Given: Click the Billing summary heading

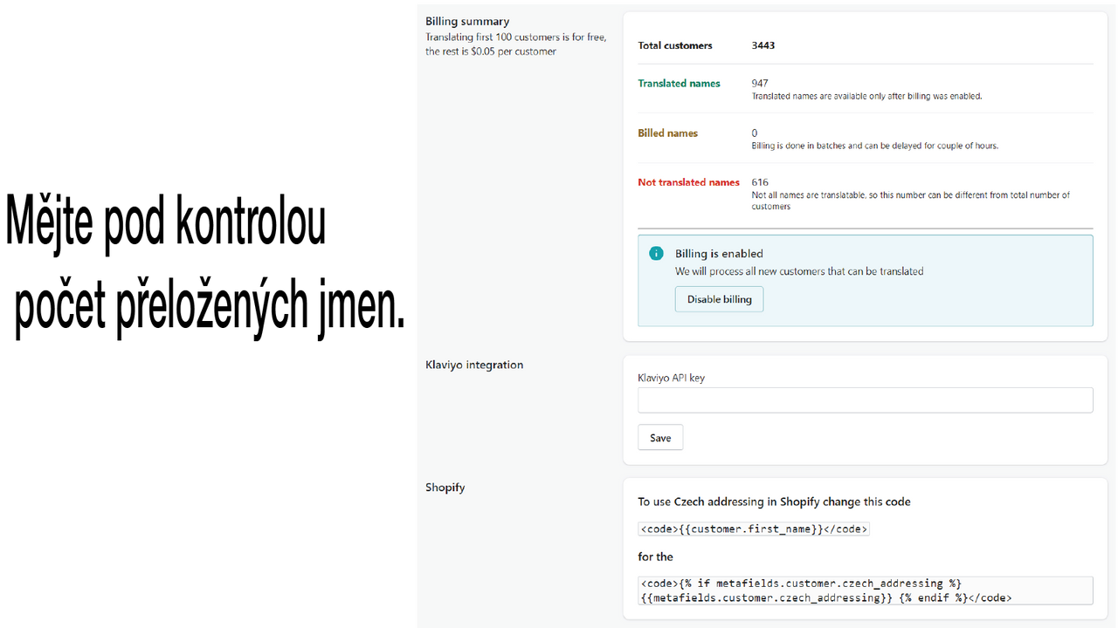Looking at the screenshot, I should [467, 21].
